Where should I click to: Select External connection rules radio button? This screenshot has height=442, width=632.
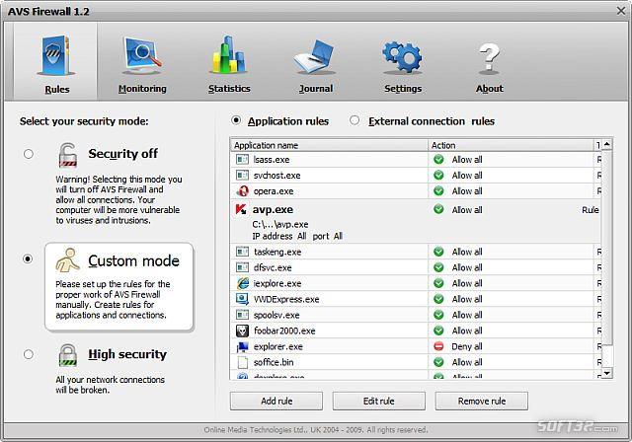point(355,120)
